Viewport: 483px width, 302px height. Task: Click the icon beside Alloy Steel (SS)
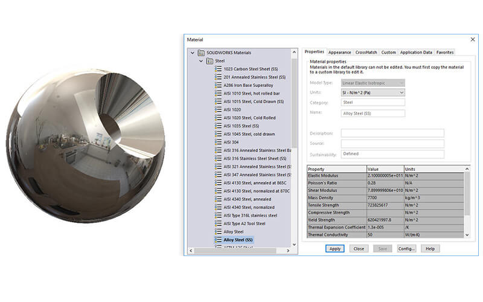218,240
